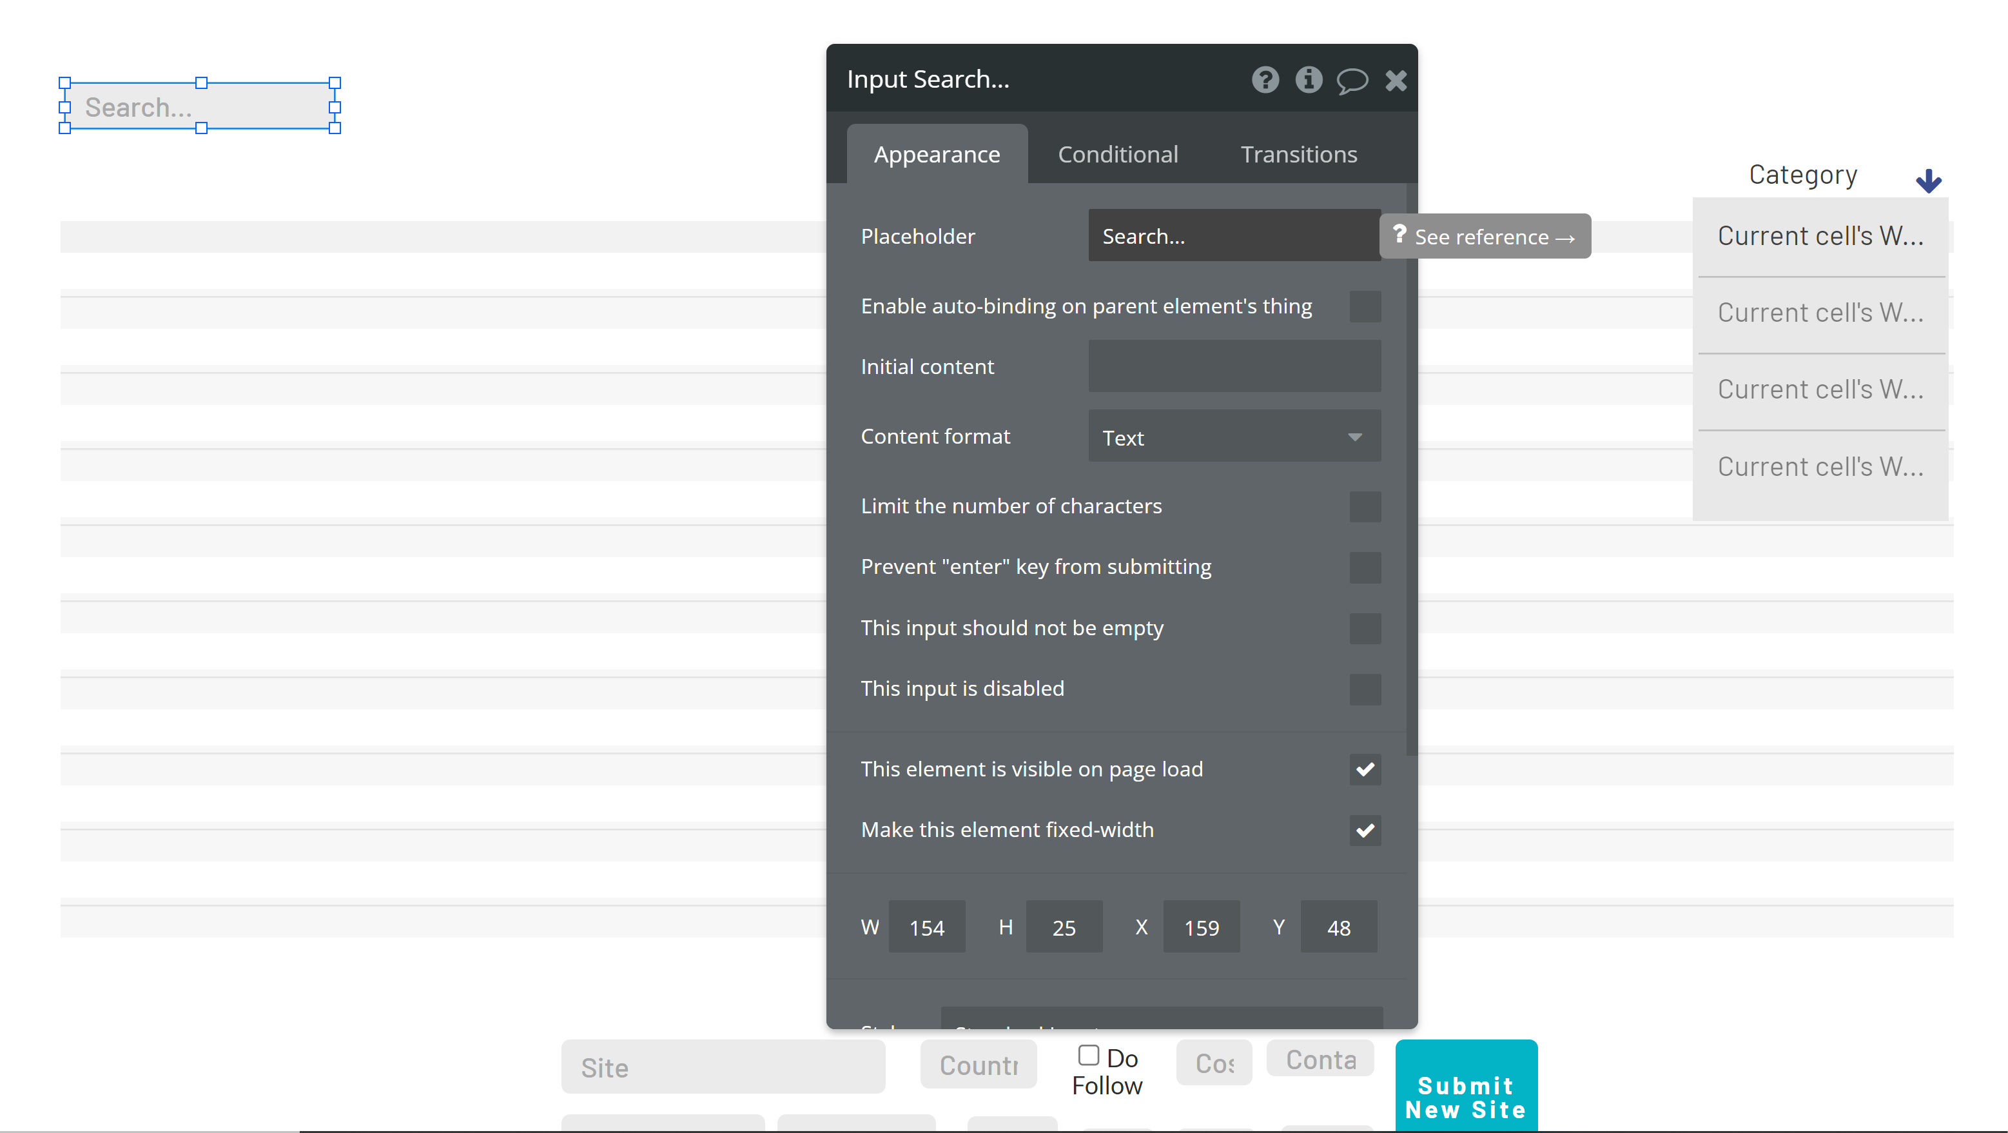Click the Site input on canvas
The image size is (2008, 1133).
pyautogui.click(x=723, y=1067)
